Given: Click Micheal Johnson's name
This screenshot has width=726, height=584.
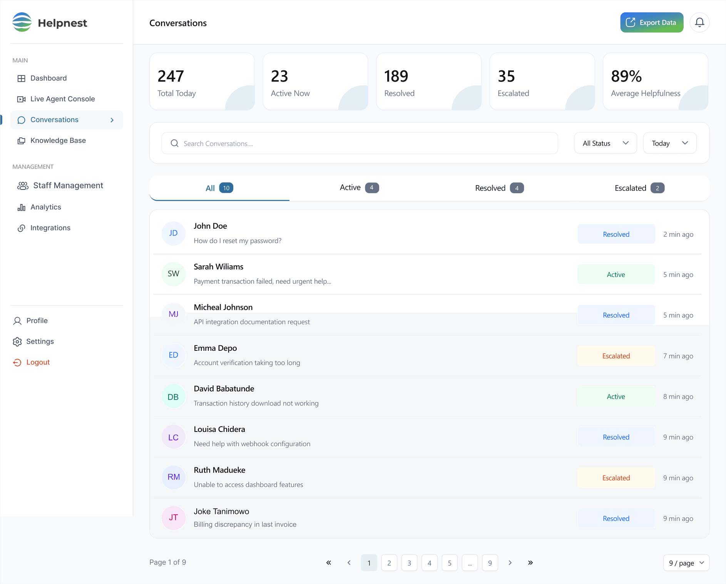Looking at the screenshot, I should click(x=223, y=307).
